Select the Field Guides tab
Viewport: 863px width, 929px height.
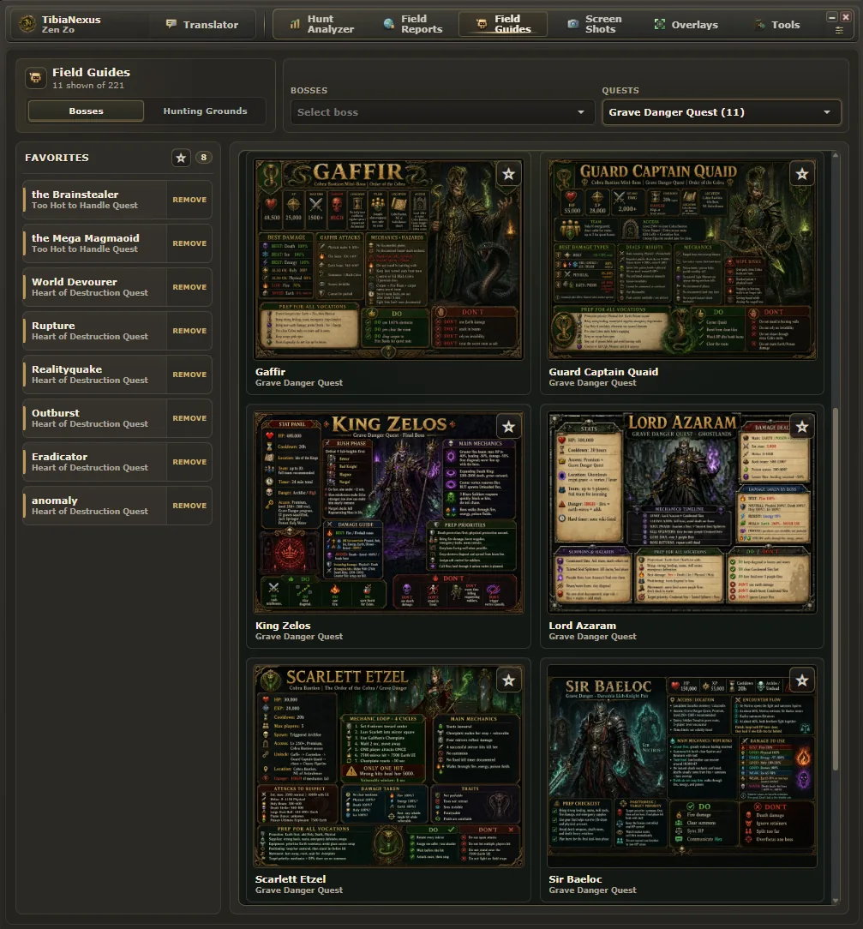coord(503,24)
